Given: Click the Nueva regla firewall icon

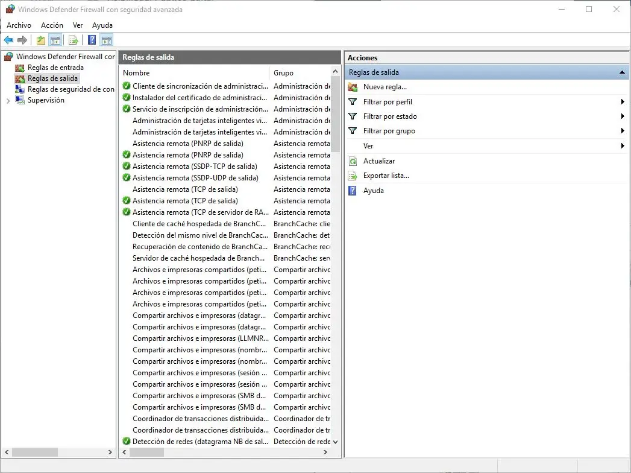Looking at the screenshot, I should tap(353, 87).
